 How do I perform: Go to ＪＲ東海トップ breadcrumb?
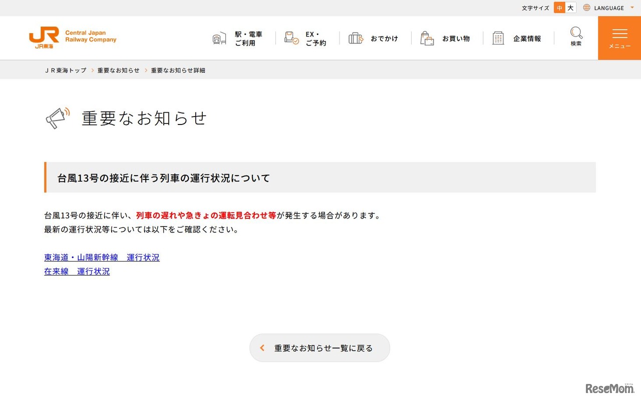66,70
